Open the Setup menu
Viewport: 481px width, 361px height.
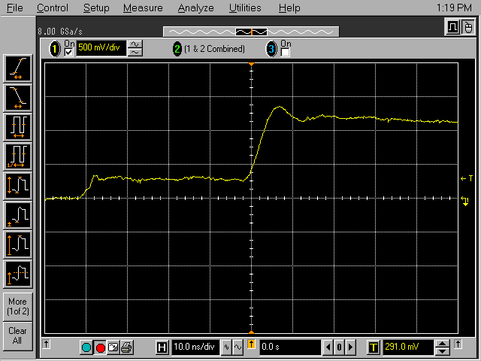tap(96, 8)
